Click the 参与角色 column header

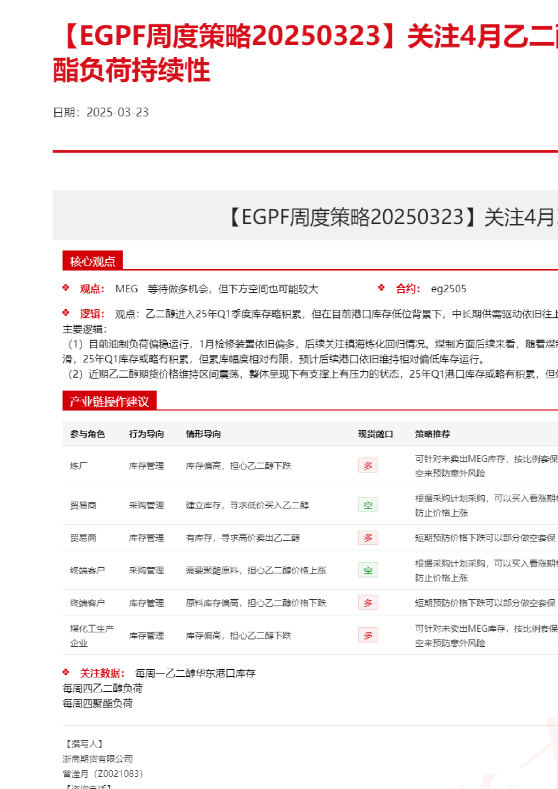(x=87, y=433)
